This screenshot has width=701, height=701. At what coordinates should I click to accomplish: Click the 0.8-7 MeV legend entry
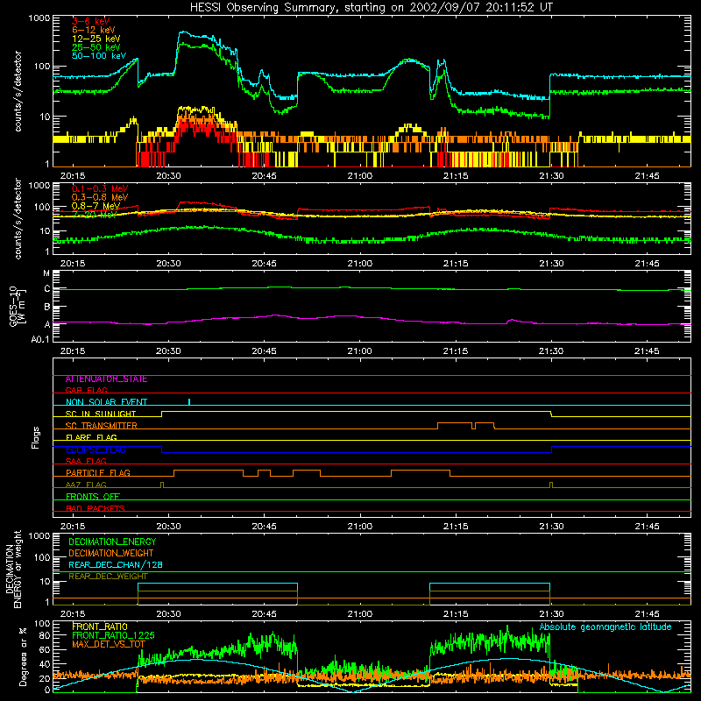[96, 206]
